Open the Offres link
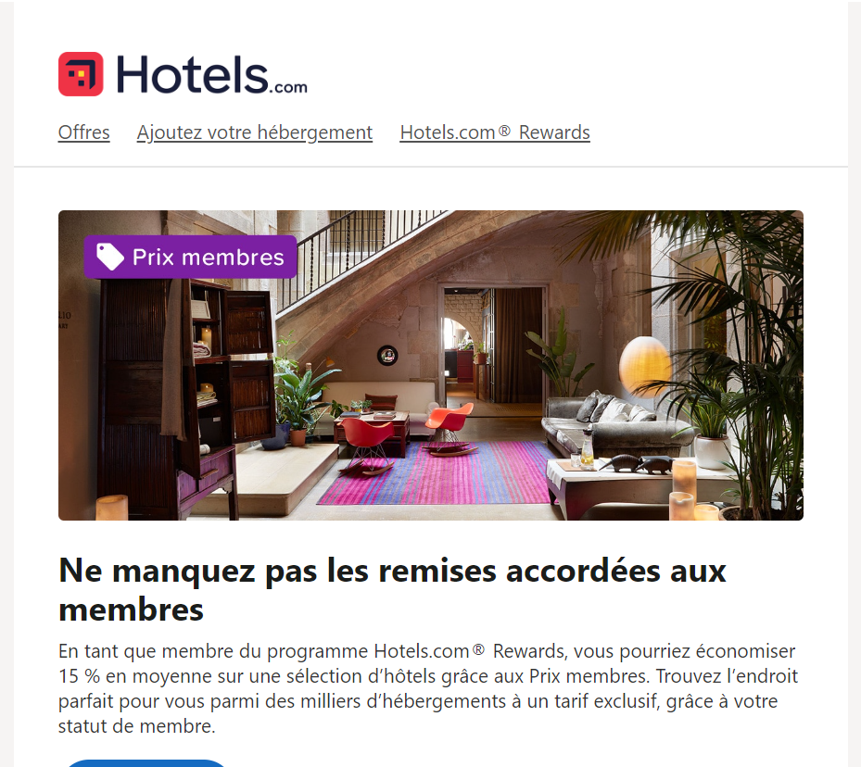 click(84, 132)
